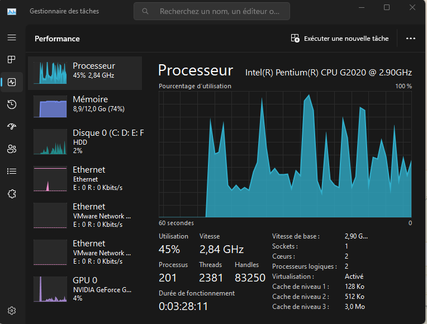Minimize the Task Manager window
The width and height of the screenshot is (427, 324).
[362, 7]
